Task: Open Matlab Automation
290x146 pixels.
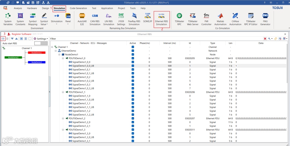Action: [220, 19]
